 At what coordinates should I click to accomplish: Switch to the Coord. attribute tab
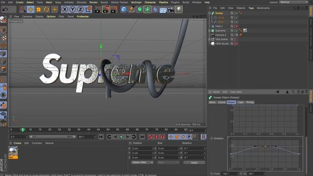click(x=222, y=102)
